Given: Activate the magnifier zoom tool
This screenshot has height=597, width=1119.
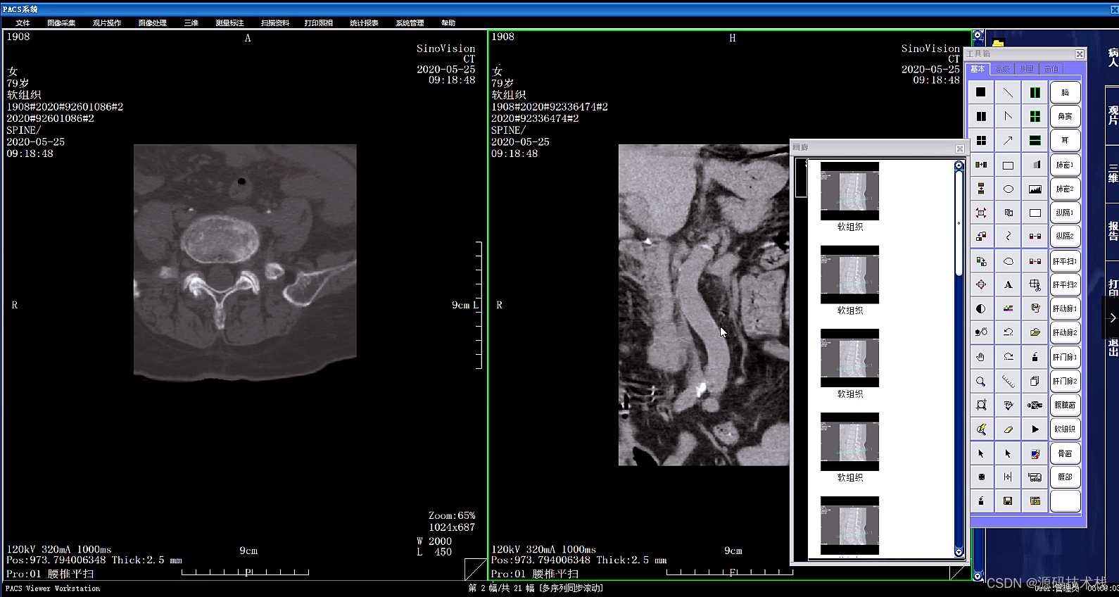Looking at the screenshot, I should [981, 381].
